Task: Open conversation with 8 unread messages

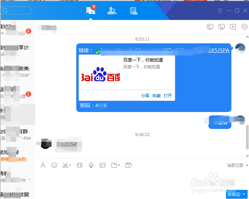Action: [x=18, y=30]
